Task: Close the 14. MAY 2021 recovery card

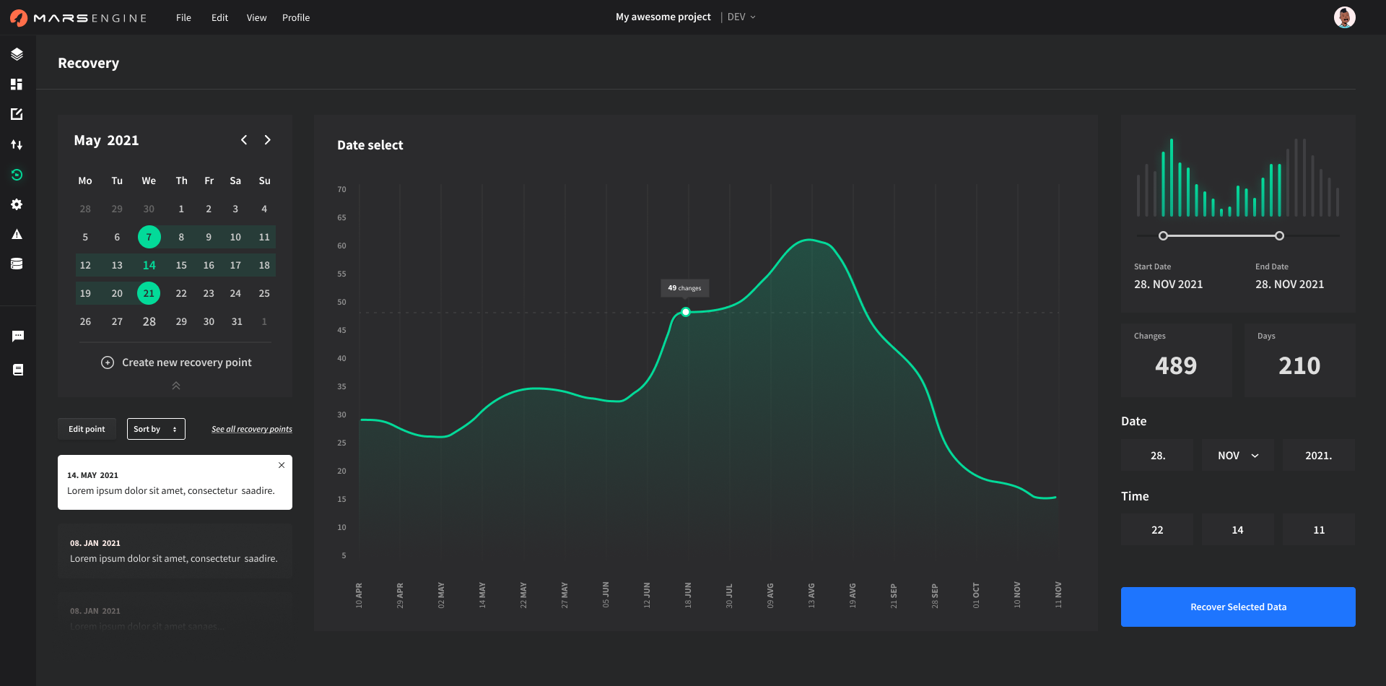Action: click(282, 465)
